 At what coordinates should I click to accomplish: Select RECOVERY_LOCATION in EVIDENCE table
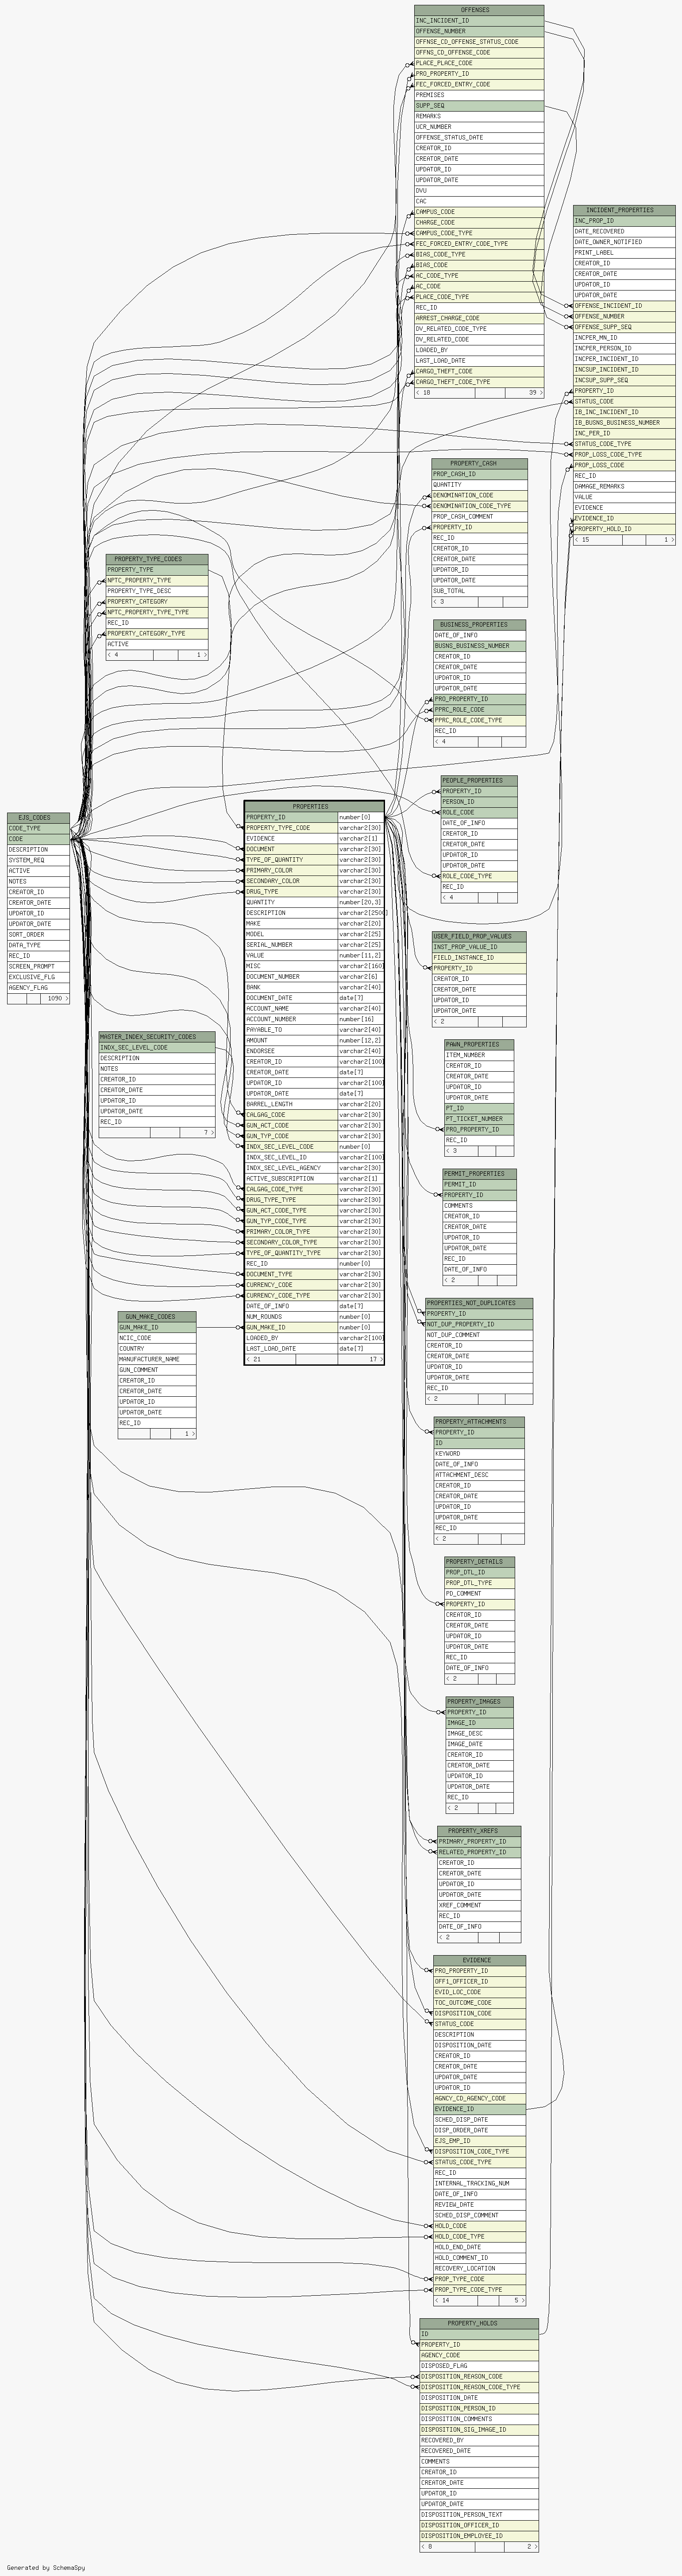479,2268
